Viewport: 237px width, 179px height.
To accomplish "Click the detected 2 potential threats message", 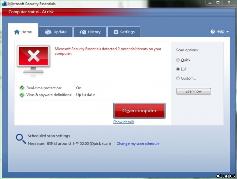I will point(108,51).
